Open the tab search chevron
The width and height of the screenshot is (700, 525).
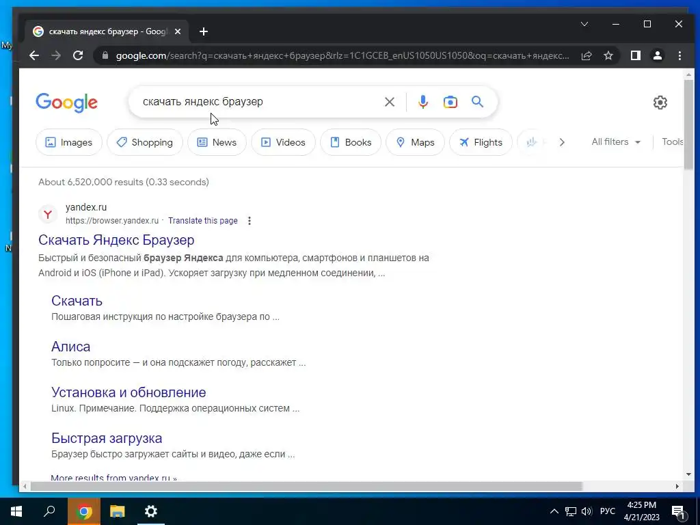coord(584,24)
